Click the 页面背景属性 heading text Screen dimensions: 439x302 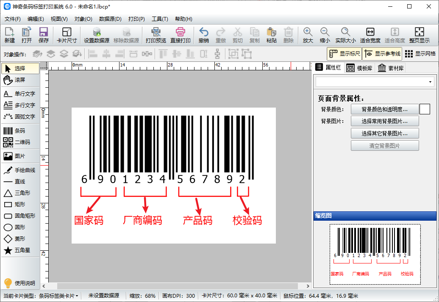(341, 99)
